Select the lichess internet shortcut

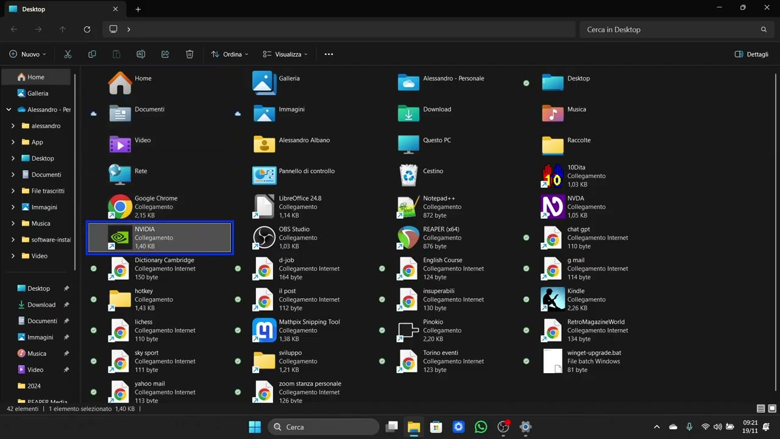pos(160,330)
